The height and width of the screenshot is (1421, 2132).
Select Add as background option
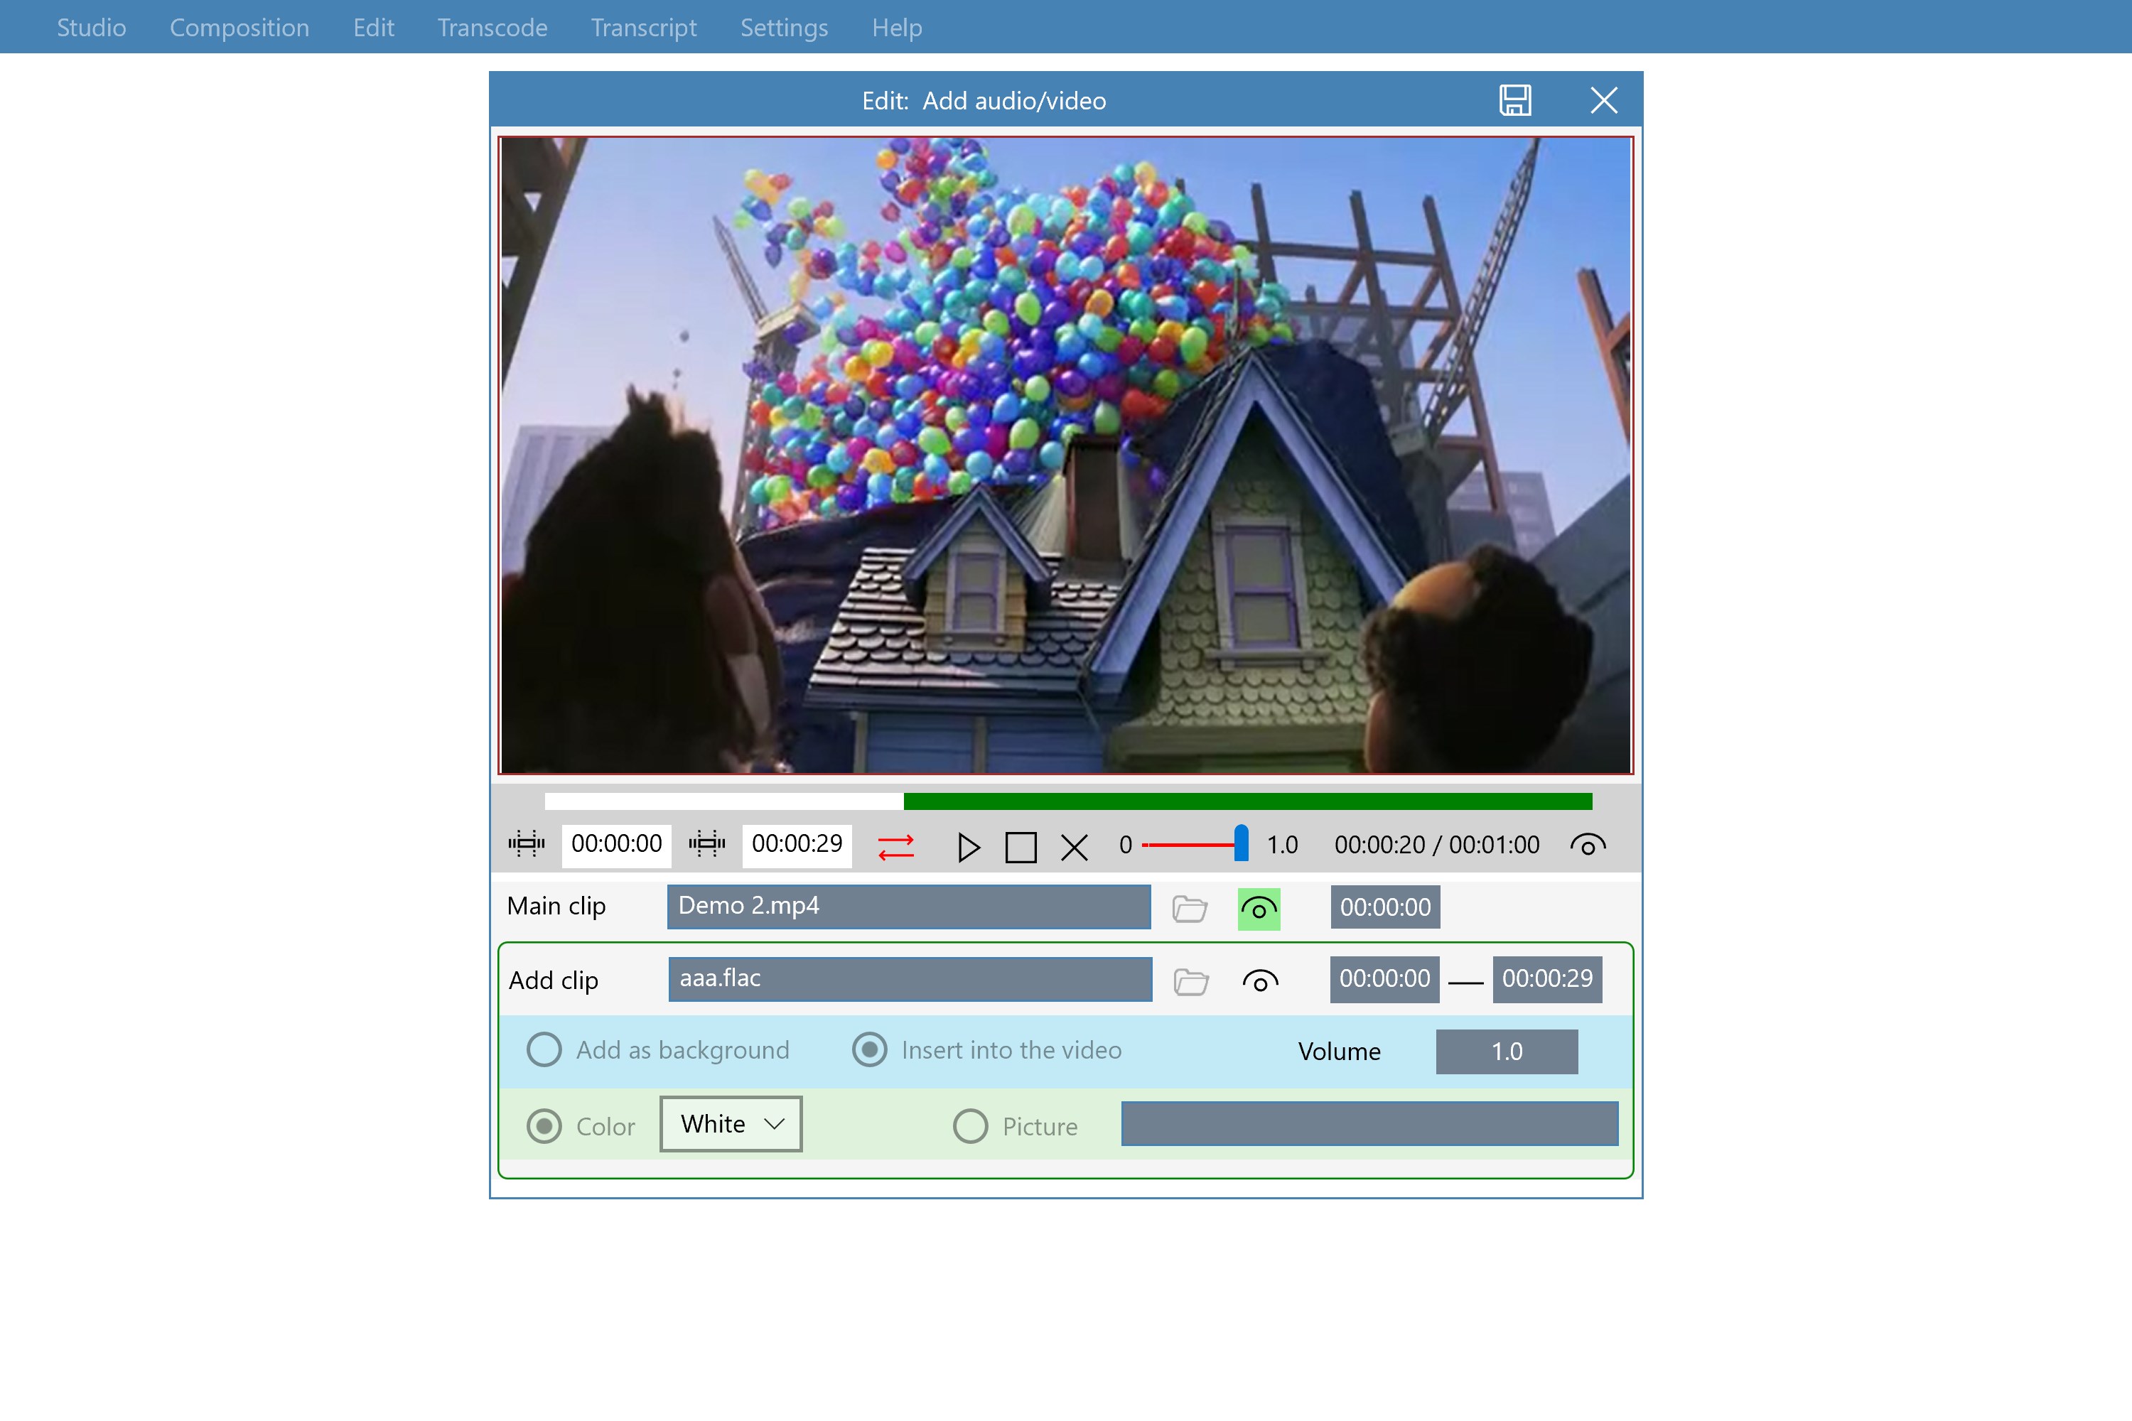point(545,1050)
